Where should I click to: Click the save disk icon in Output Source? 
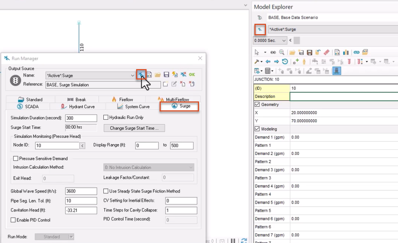pyautogui.click(x=166, y=75)
